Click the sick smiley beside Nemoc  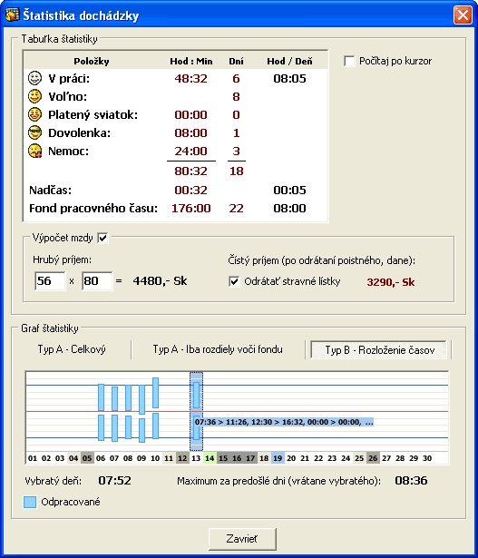tap(34, 151)
